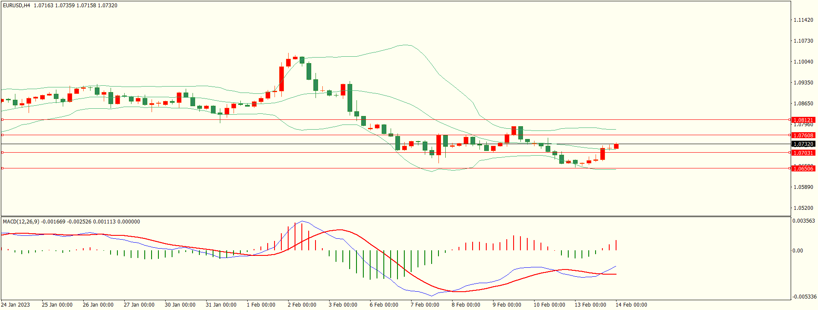Click the 1.10040 price axis value
Screen dimensions: 818x310
803,62
